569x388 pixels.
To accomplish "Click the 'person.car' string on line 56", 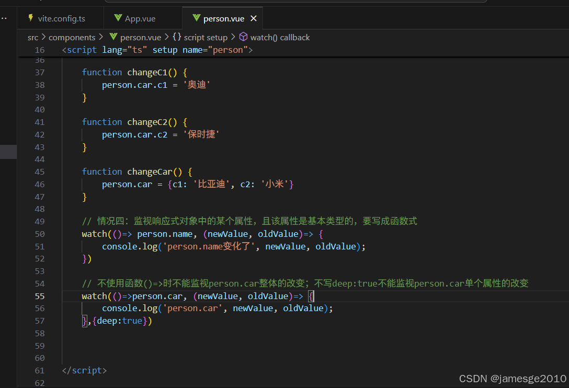I will pyautogui.click(x=192, y=309).
